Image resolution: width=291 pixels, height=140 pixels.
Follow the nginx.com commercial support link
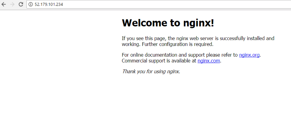click(209, 61)
